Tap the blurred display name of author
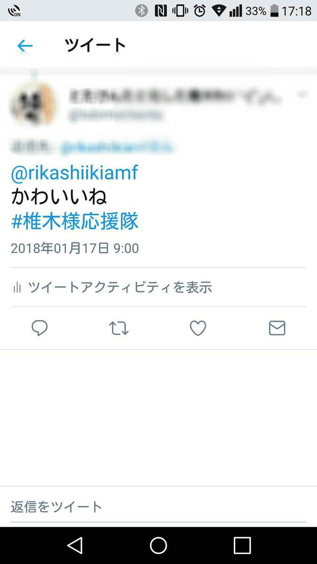 point(175,96)
